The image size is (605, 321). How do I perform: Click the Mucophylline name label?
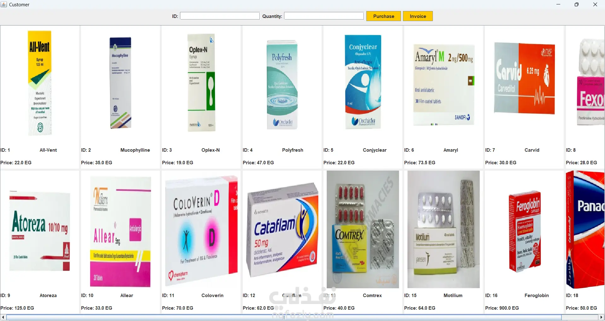tap(135, 150)
